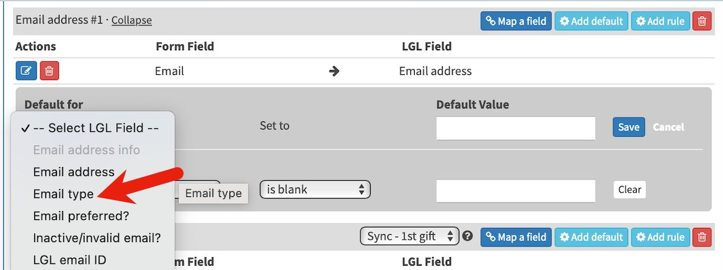
Task: Click the lower Add rule button
Action: [x=660, y=237]
